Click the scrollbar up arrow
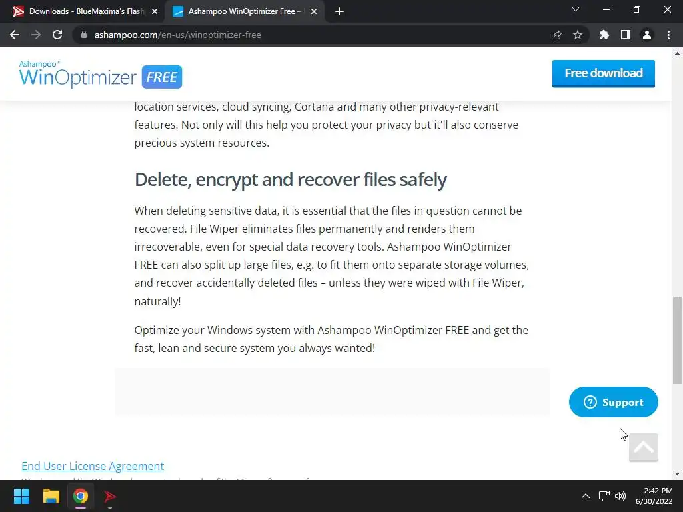Screen dimensions: 683x512 click(x=677, y=53)
